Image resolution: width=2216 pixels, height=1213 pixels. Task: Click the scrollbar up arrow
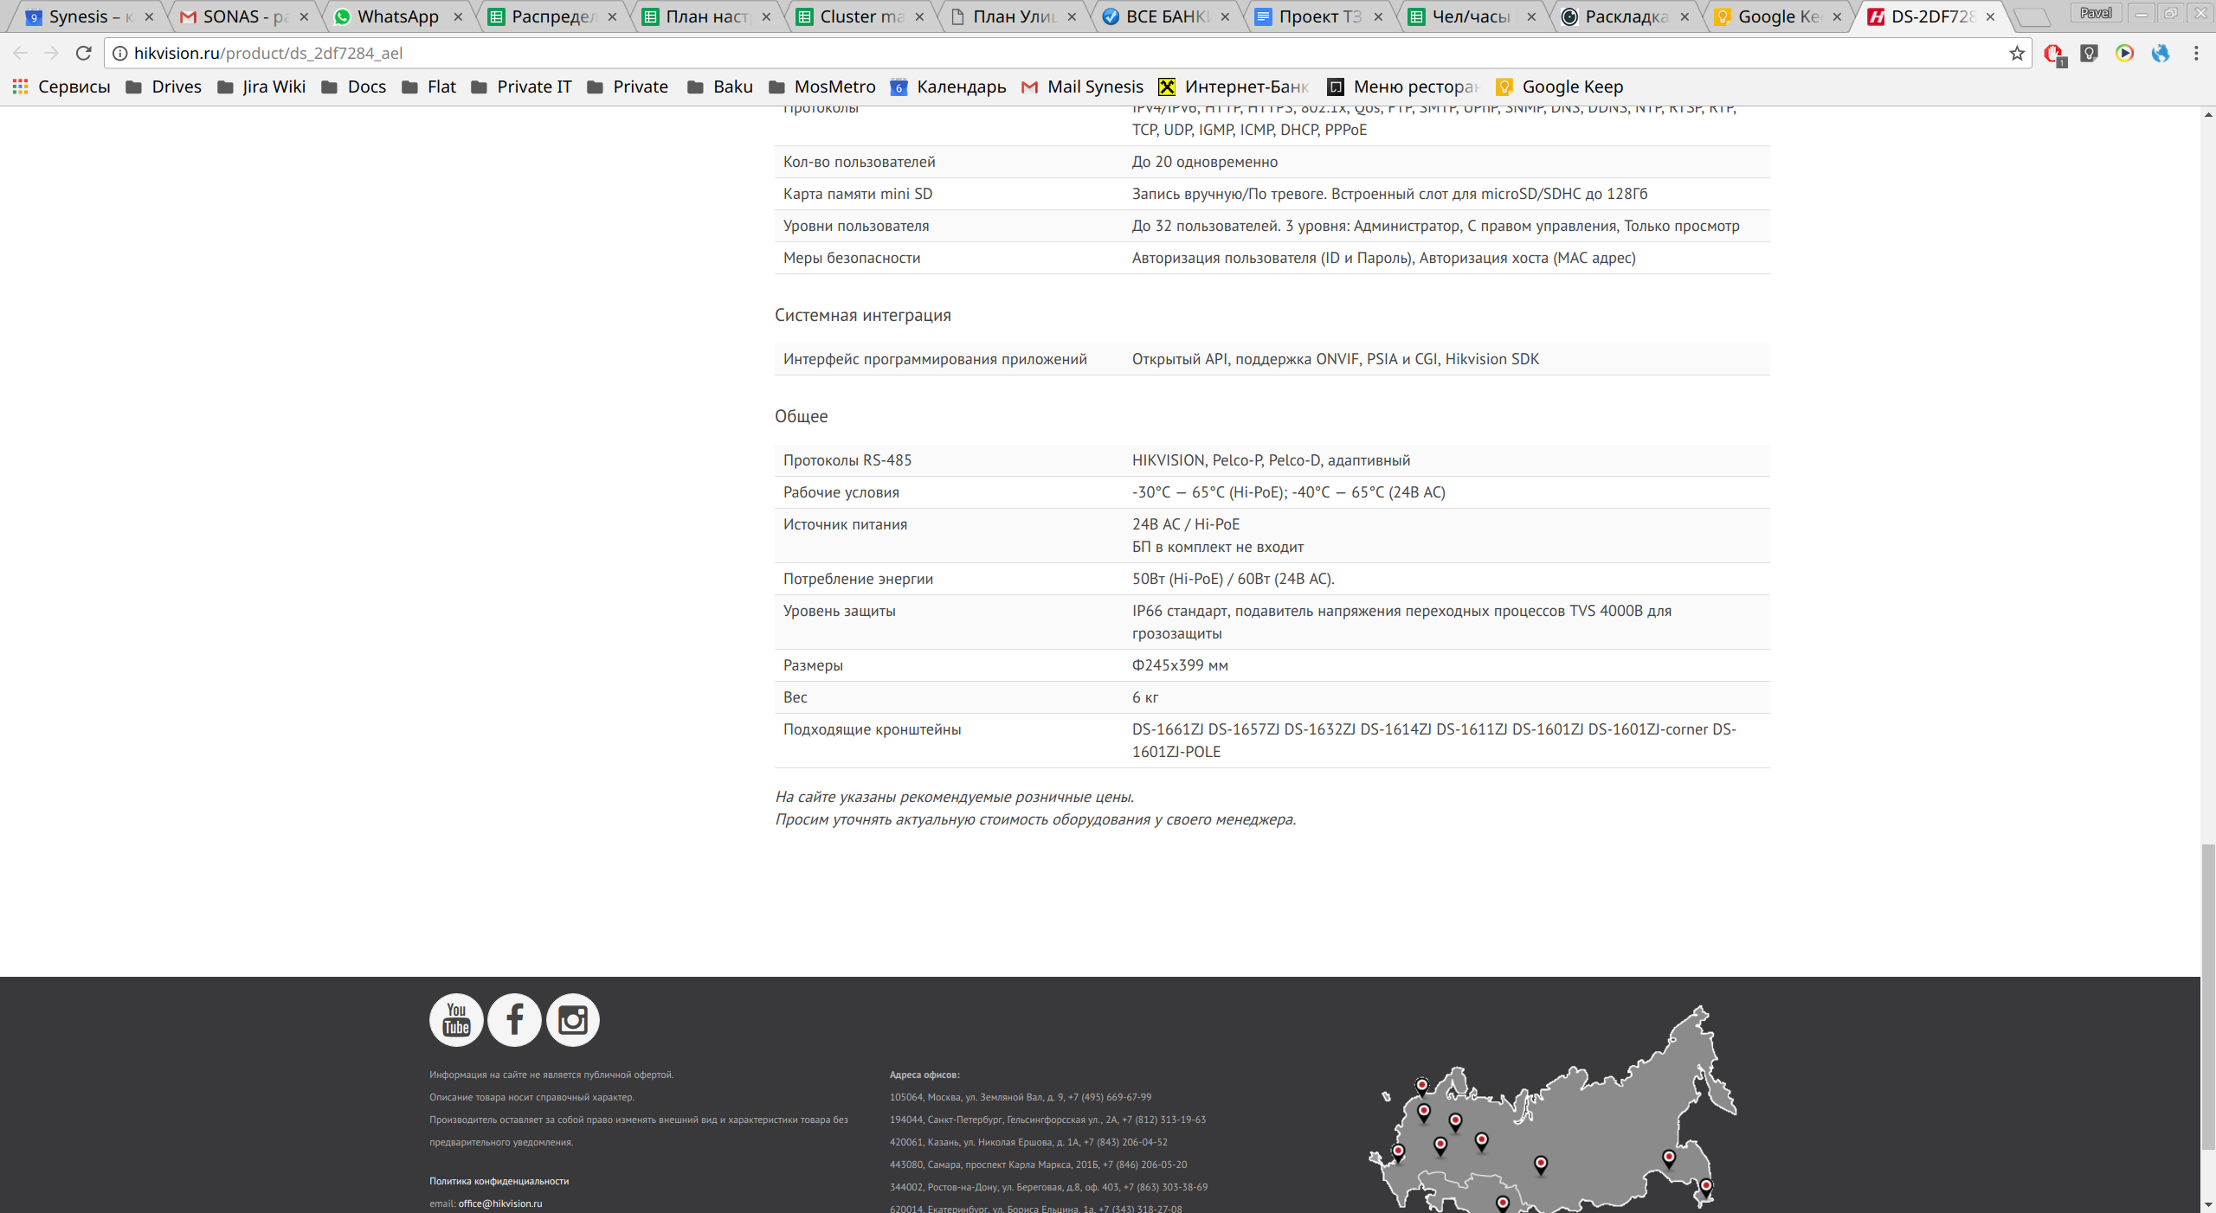click(x=2208, y=114)
